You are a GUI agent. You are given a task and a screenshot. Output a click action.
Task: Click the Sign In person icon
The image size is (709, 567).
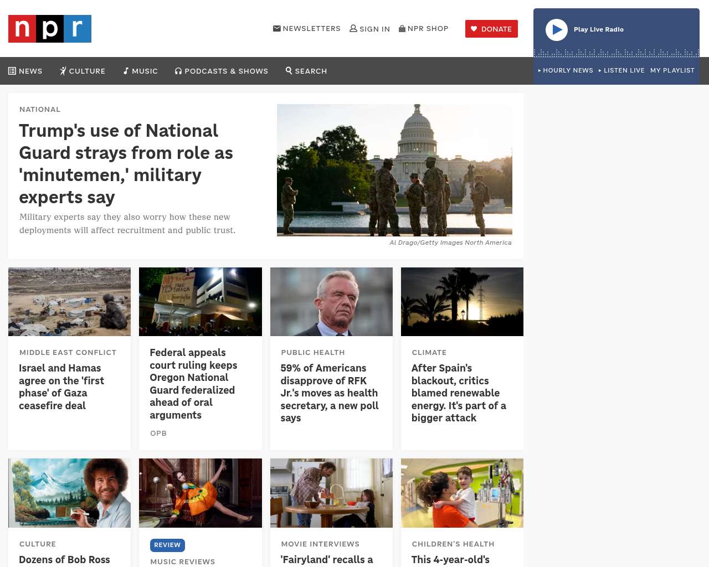pyautogui.click(x=353, y=28)
